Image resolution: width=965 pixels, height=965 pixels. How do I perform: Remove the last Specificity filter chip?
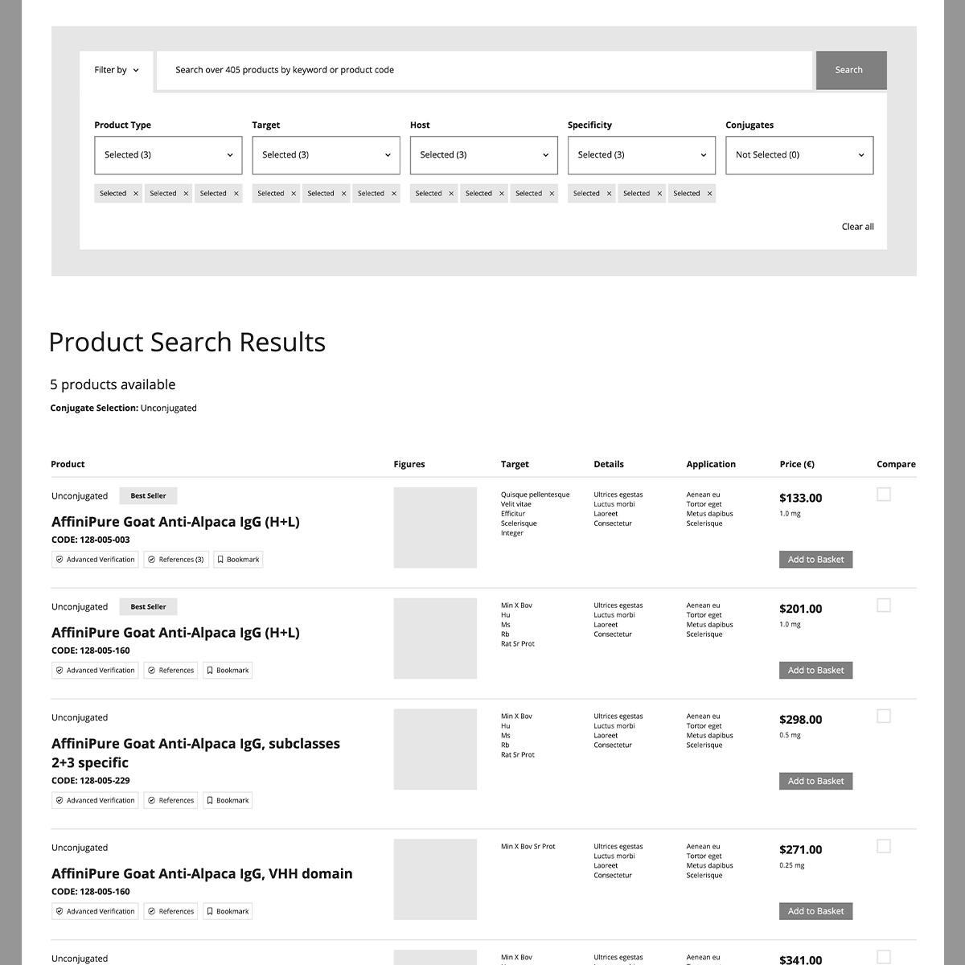tap(710, 194)
